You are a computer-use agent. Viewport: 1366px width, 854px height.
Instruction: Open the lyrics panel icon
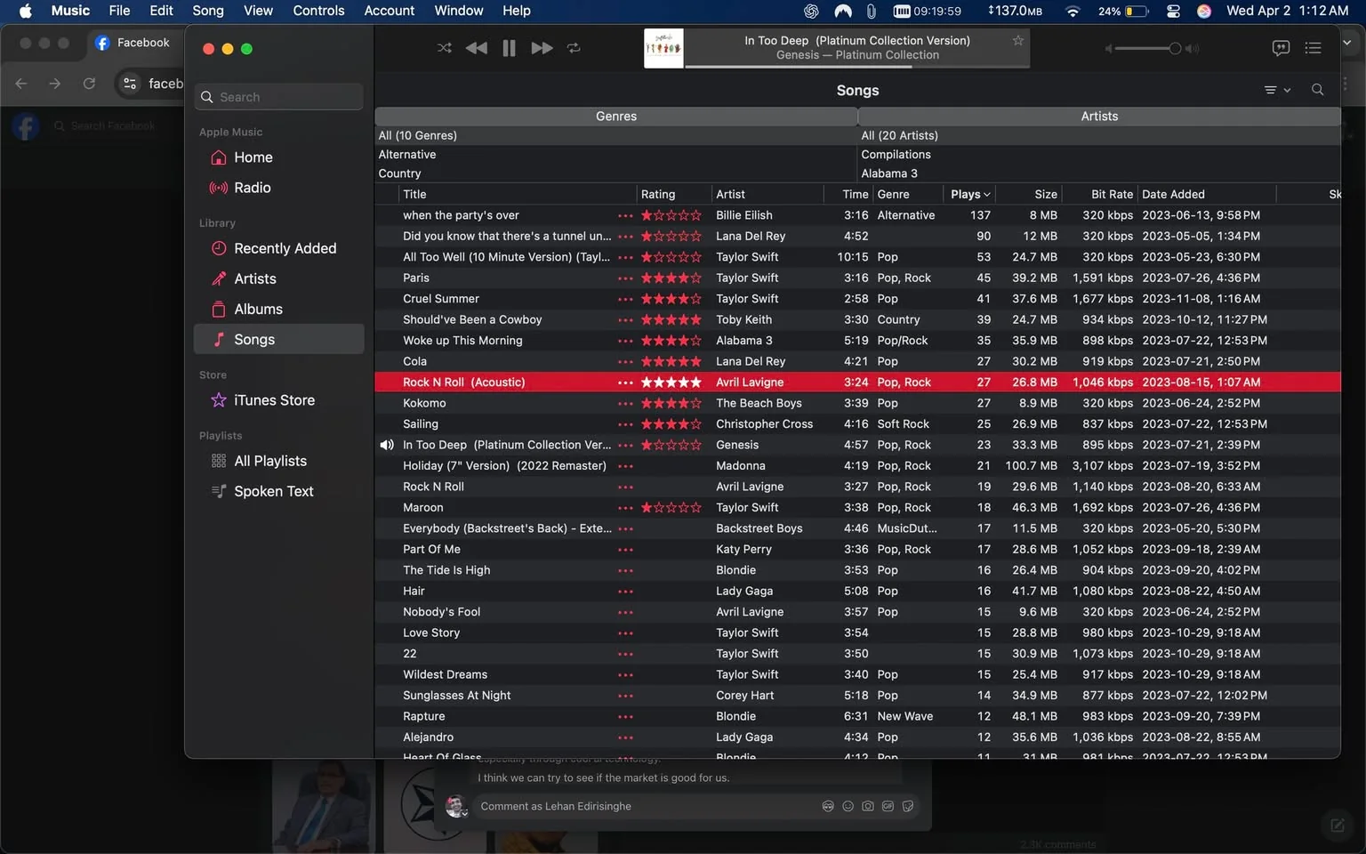click(x=1281, y=48)
